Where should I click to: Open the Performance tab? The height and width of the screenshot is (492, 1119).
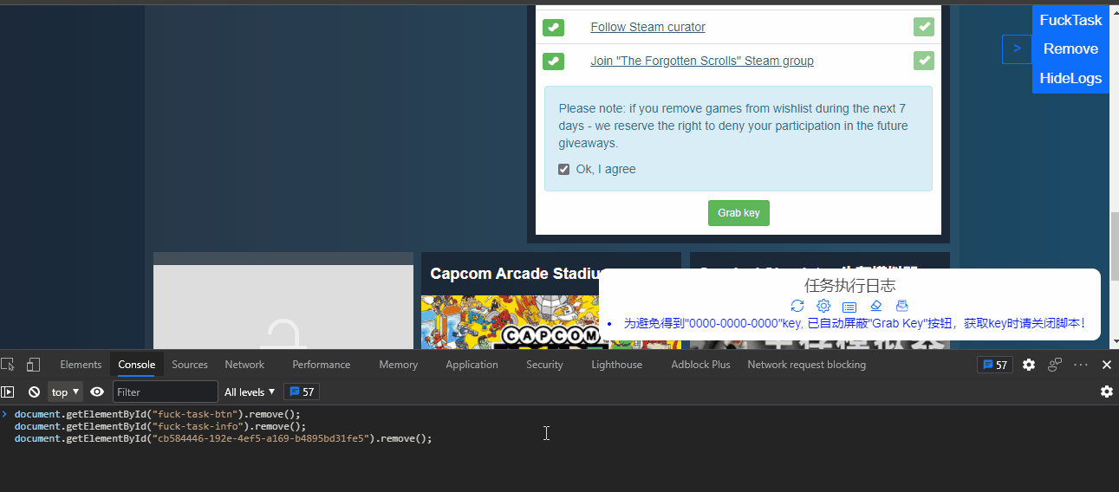click(322, 365)
